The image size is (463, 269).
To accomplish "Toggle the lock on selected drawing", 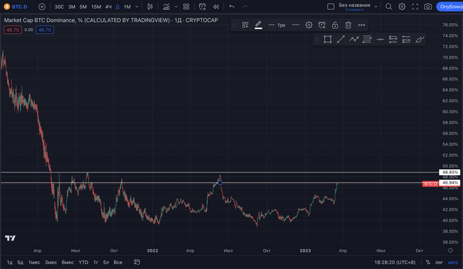I will click(335, 25).
